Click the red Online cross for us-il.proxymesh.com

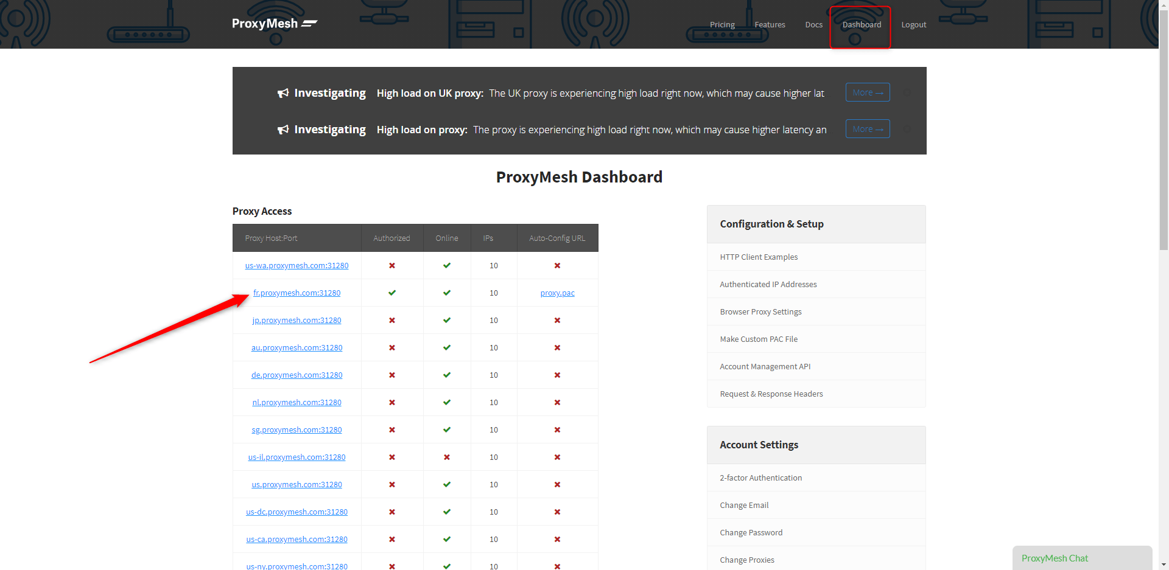pyautogui.click(x=447, y=457)
